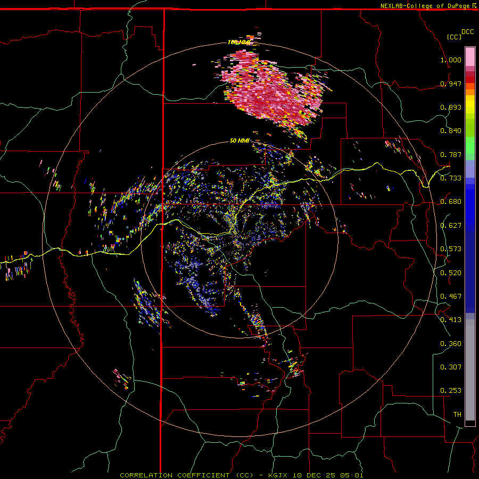This screenshot has width=479, height=479.
Task: Select the 0.520 scale value
Action: tap(451, 273)
